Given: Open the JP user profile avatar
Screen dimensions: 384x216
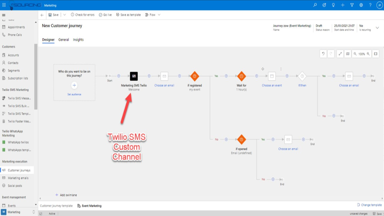Looking at the screenshot, I should 379,5.
